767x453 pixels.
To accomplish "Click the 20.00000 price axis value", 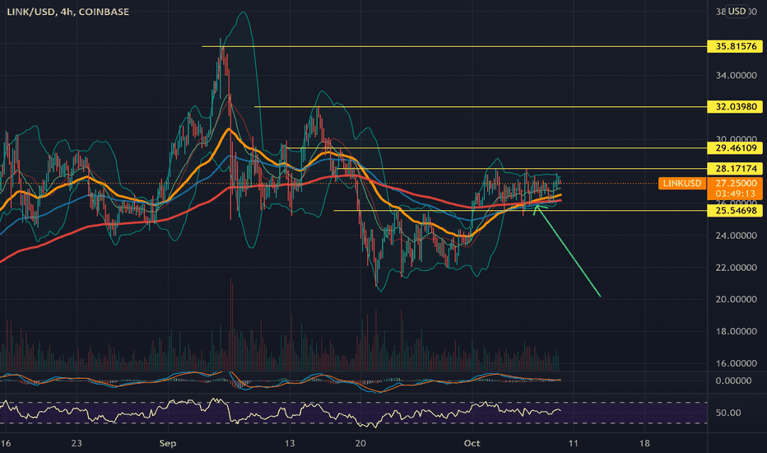I will tap(736, 299).
